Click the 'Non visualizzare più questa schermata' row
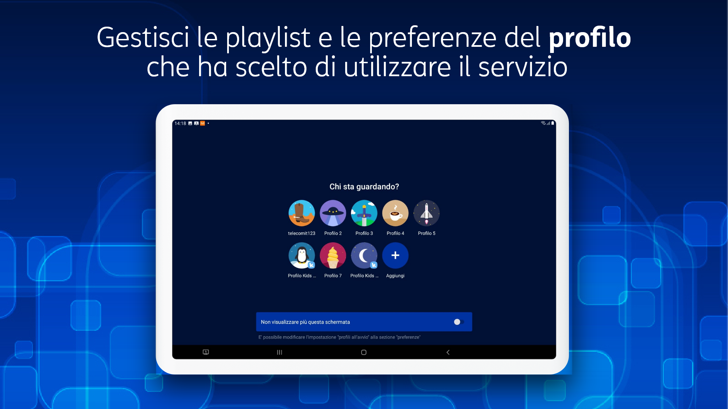This screenshot has height=409, width=728. point(364,322)
